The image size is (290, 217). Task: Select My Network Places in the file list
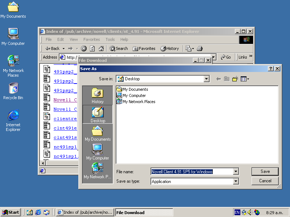136,102
